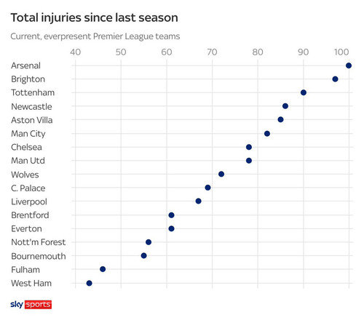
Task: Select the Bournemouth row label
Action: [x=39, y=256]
